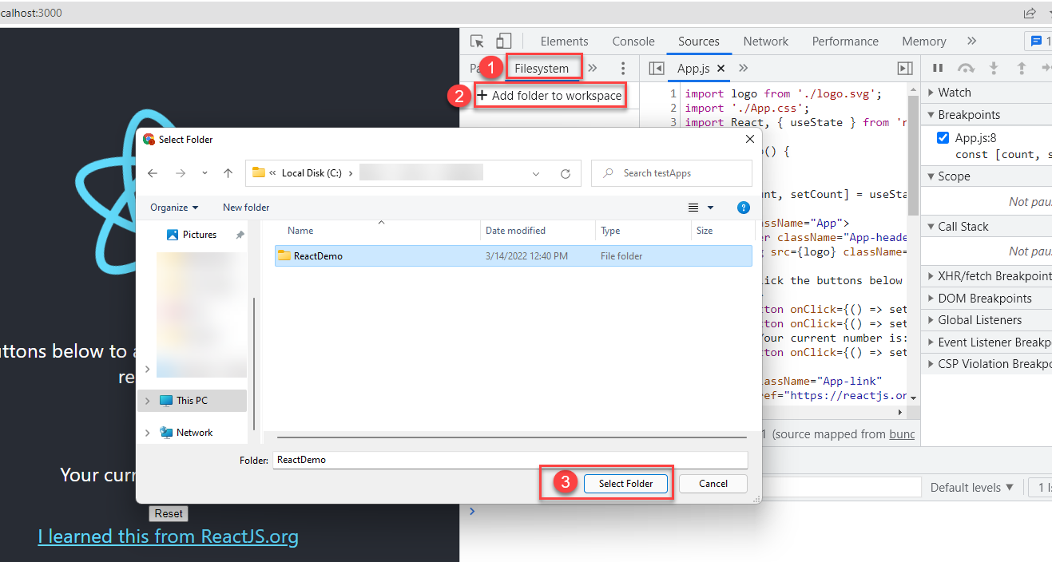Go up one folder level
Viewport: 1052px width, 562px height.
pos(228,173)
